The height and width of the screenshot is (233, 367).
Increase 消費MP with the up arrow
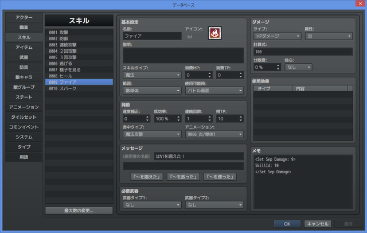click(x=209, y=73)
